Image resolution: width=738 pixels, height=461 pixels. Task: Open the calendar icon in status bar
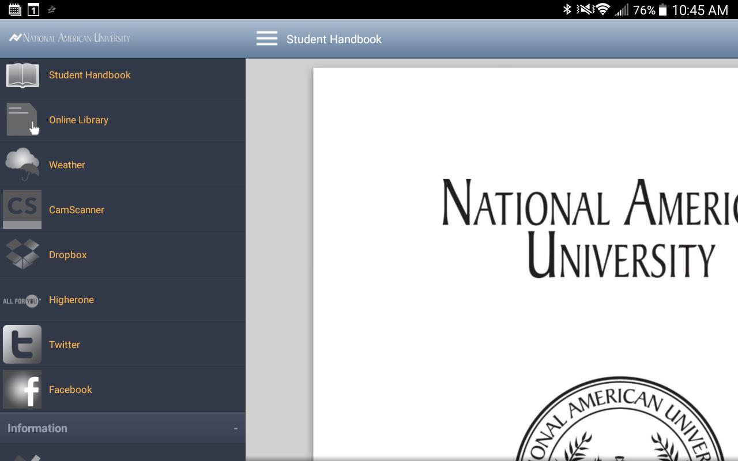[15, 9]
